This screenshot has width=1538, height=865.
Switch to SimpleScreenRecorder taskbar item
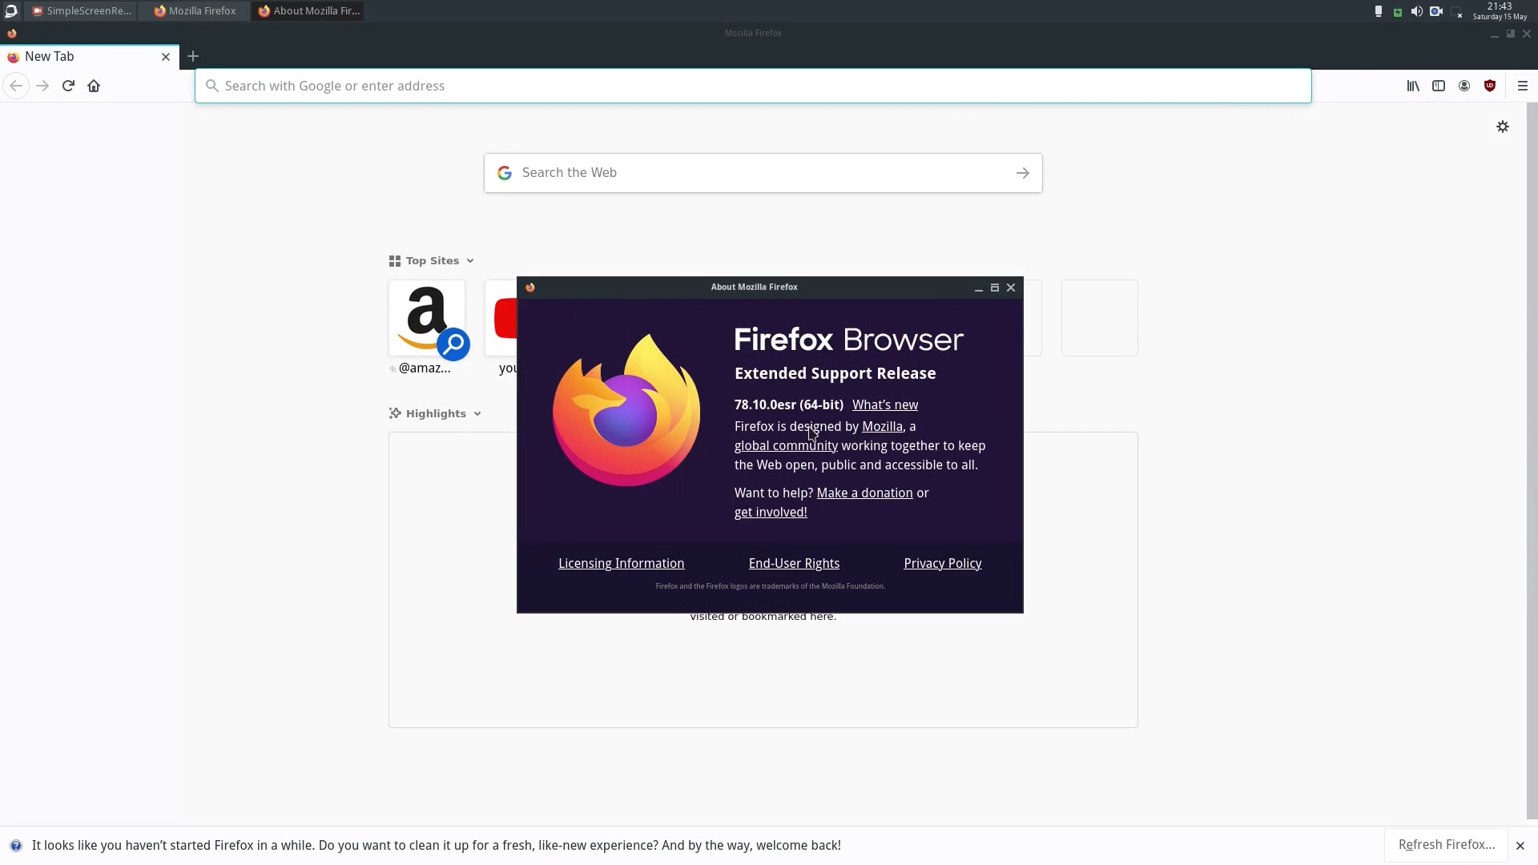(x=82, y=10)
